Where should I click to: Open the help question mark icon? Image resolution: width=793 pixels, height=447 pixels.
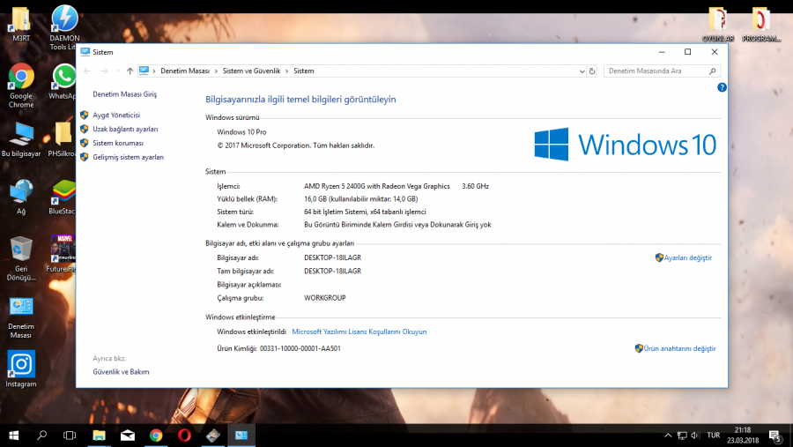point(722,87)
